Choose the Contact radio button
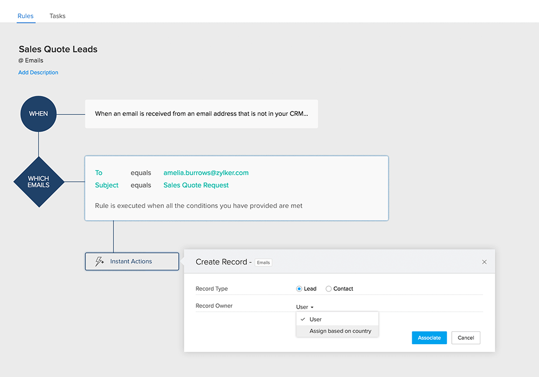Viewport: 539px width, 377px height. tap(329, 289)
